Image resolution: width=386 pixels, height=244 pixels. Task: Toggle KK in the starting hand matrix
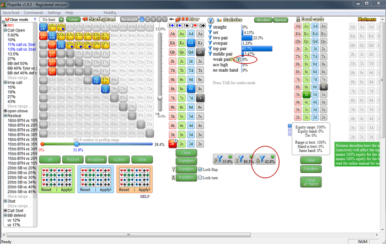pos(52,36)
